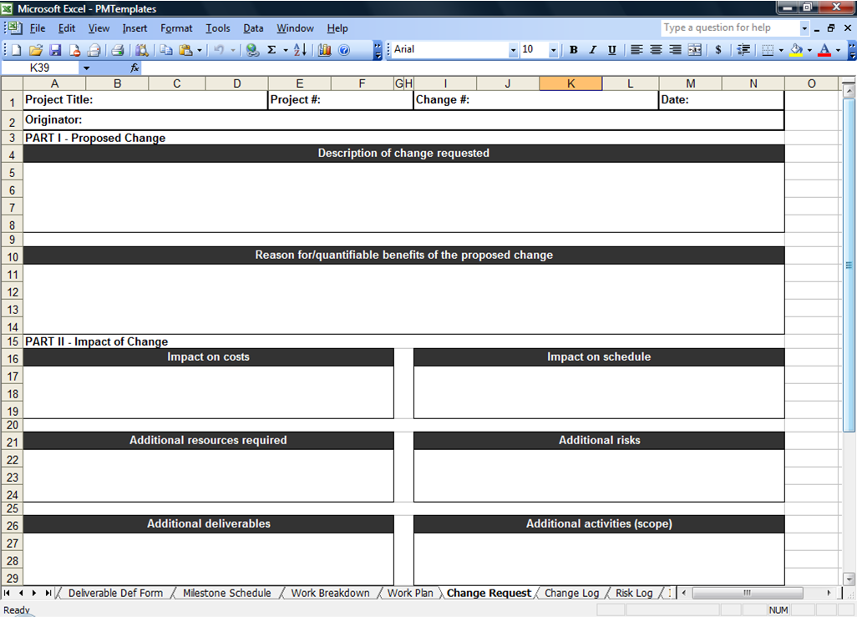Image resolution: width=857 pixels, height=617 pixels.
Task: Print the sheet with the printer icon
Action: tap(117, 50)
